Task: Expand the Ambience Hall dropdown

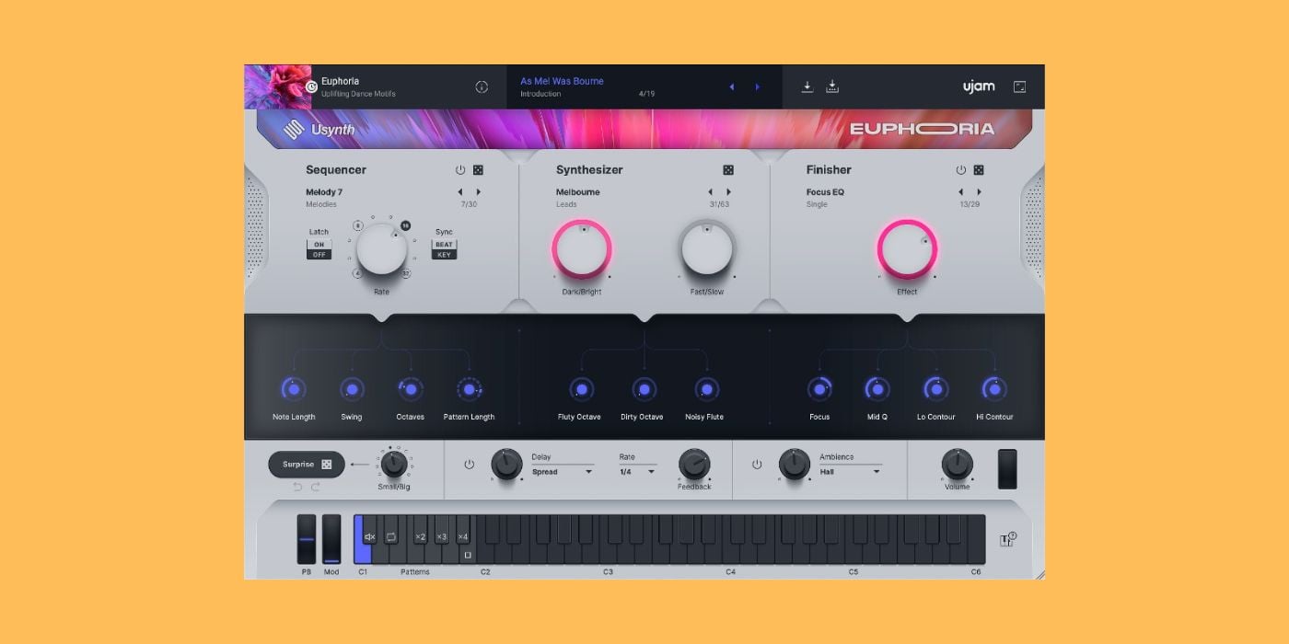Action: (850, 472)
